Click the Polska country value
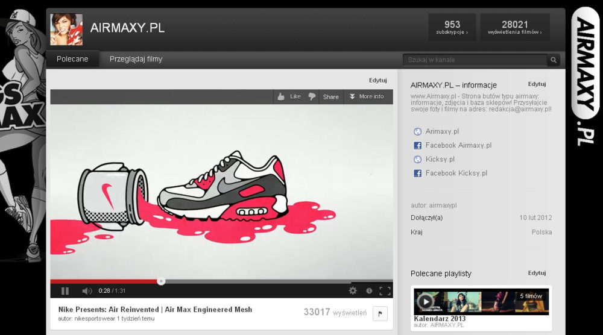This screenshot has height=335, width=603. [541, 232]
